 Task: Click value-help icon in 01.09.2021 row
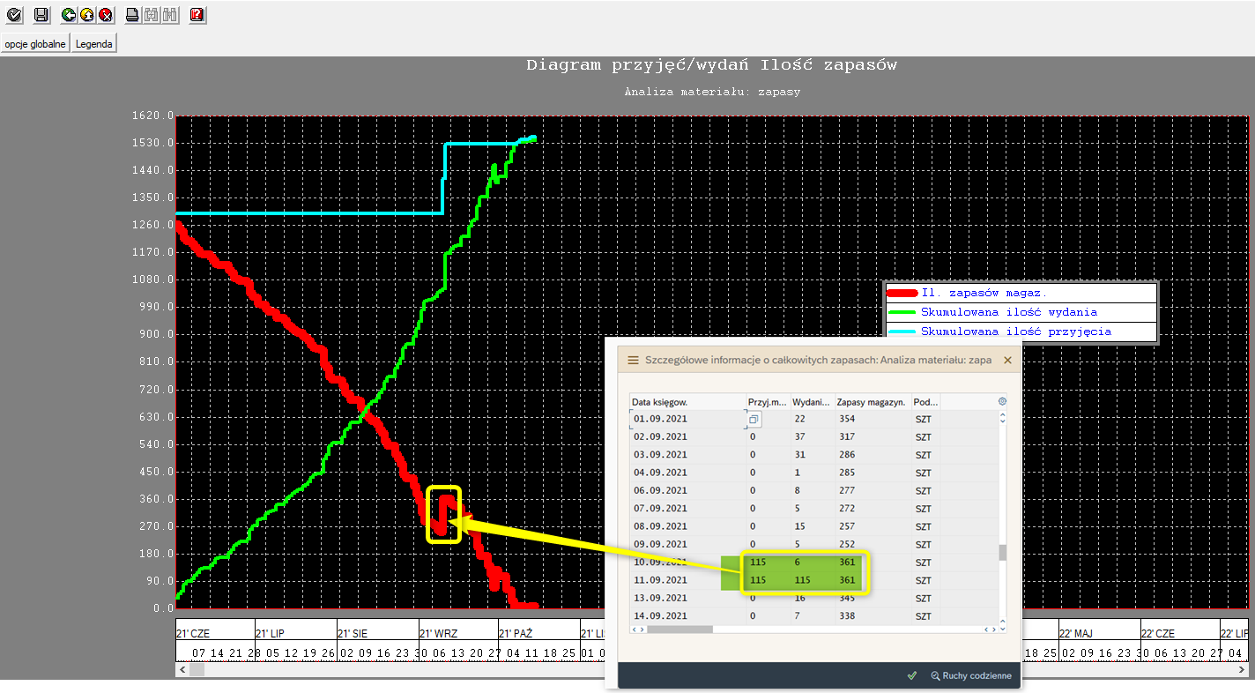754,420
